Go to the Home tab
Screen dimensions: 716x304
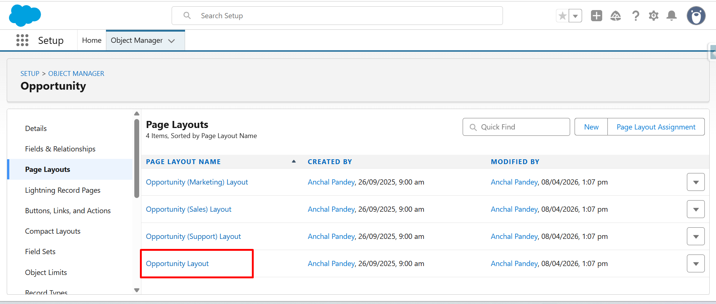(92, 40)
